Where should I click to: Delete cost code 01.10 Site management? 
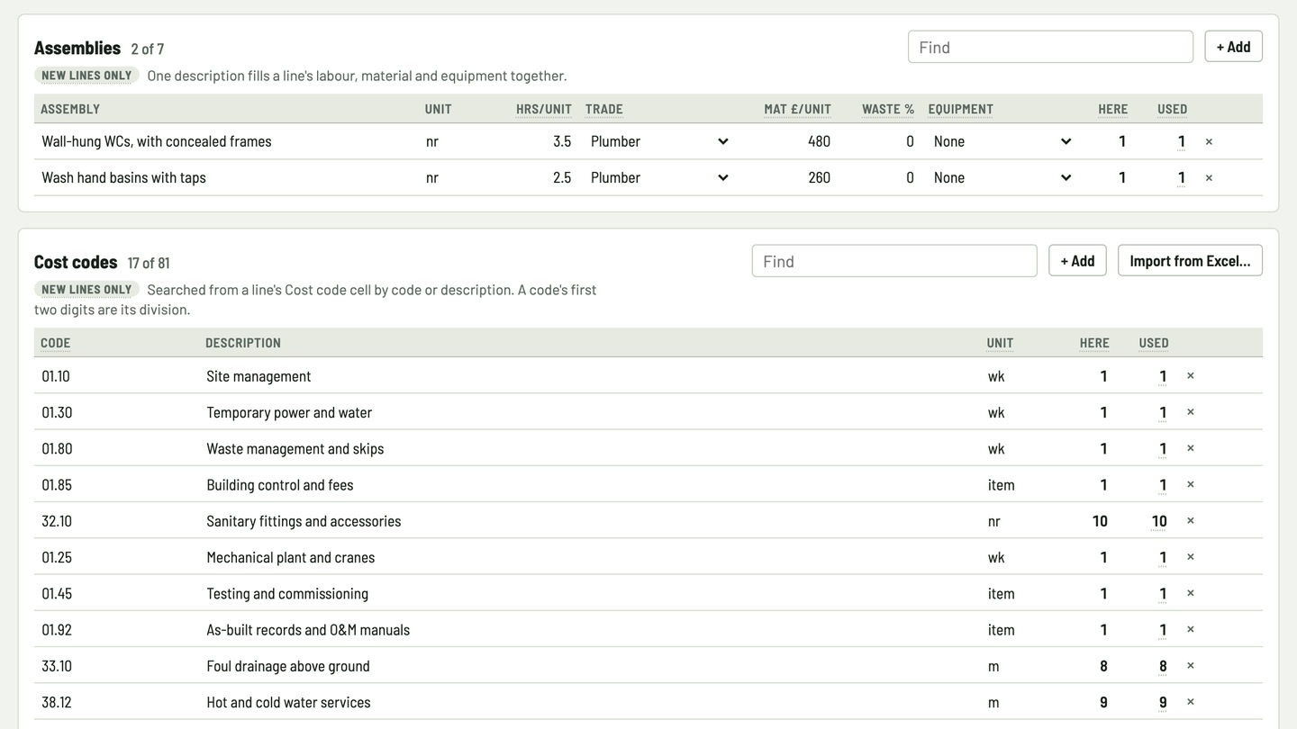1190,376
